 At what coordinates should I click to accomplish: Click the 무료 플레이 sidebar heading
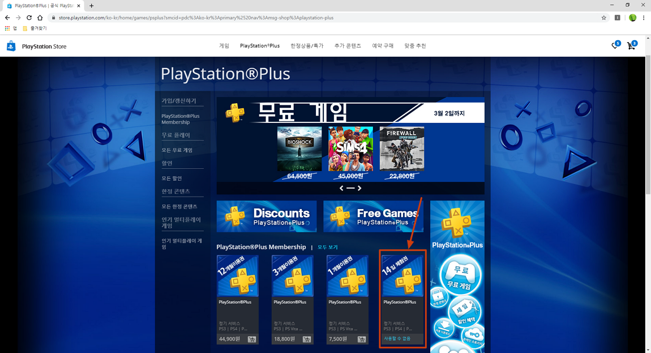[175, 135]
